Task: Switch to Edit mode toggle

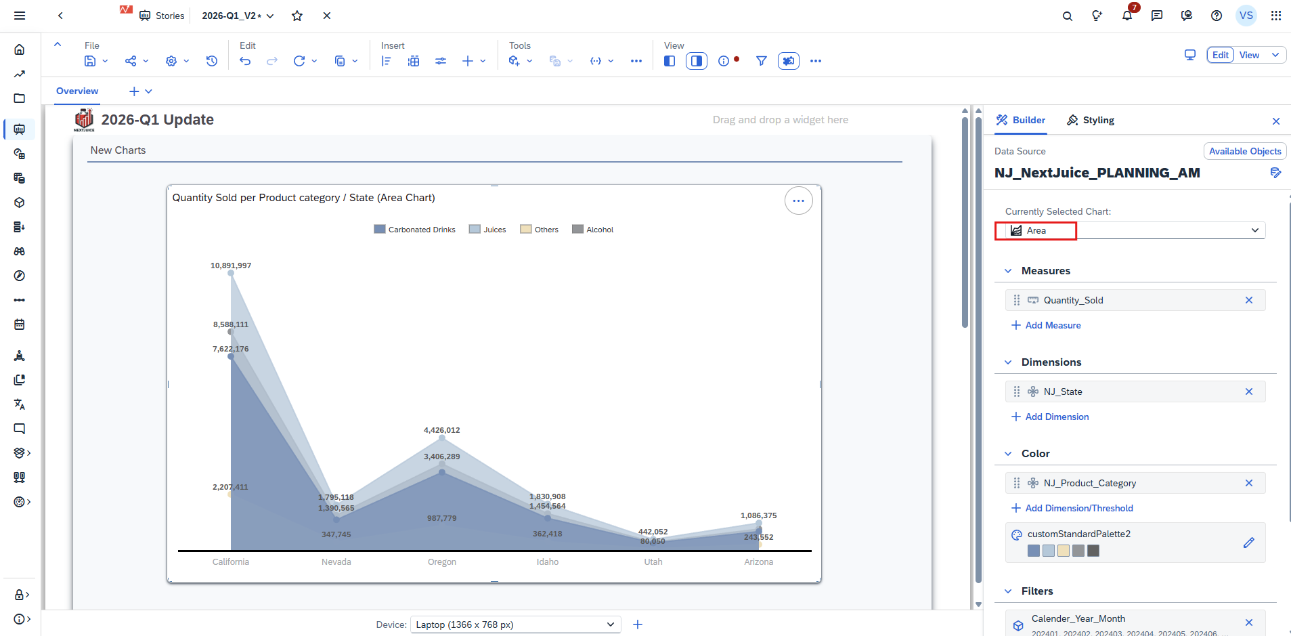Action: [x=1221, y=55]
